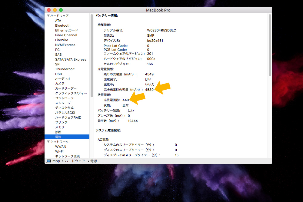Click the ハードウェア category label

(x=59, y=16)
